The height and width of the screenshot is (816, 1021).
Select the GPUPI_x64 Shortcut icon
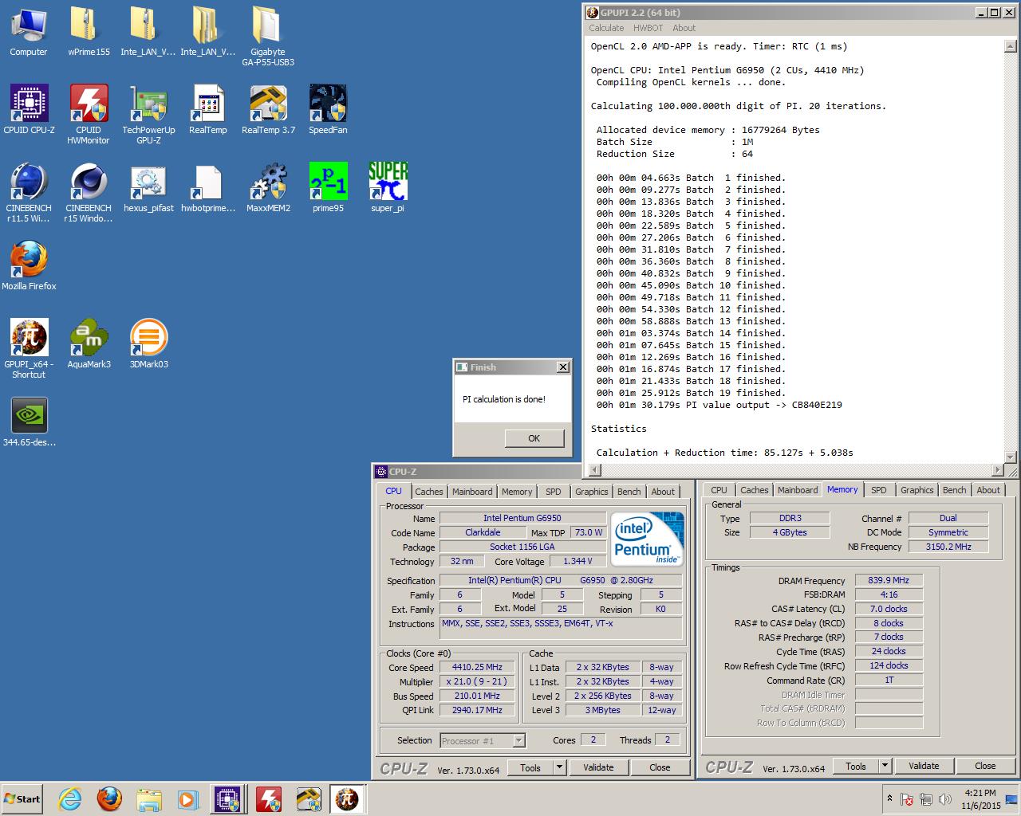(x=29, y=348)
